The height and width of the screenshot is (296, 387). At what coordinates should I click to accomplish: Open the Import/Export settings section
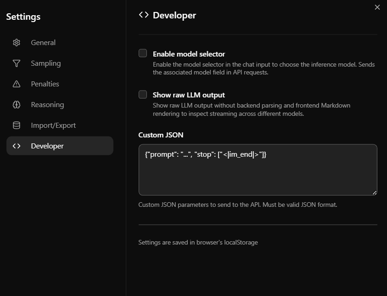[x=53, y=125]
